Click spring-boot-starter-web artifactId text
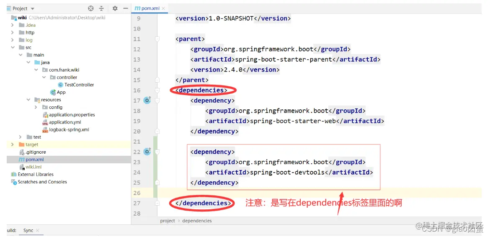Screen dimensions: 490x237 (292, 121)
